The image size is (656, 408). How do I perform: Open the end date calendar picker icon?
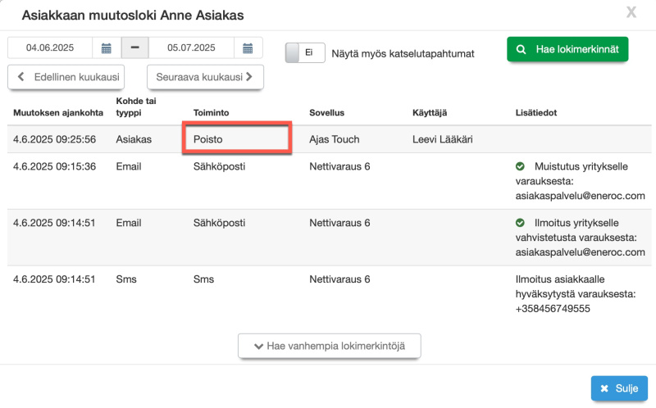248,48
